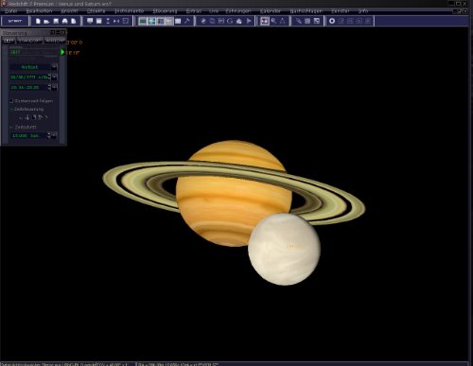Toggle the 'Systemzeit folgen' checkbox
The height and width of the screenshot is (366, 473).
tap(11, 101)
